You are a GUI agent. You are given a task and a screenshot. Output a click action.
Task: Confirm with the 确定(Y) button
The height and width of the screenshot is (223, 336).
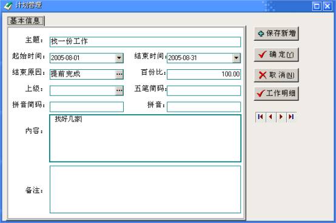coord(277,55)
